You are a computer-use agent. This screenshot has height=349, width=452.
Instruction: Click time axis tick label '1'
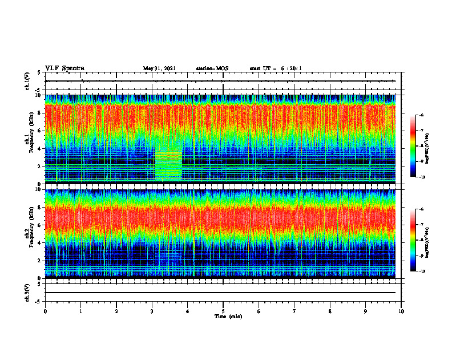pos(80,311)
